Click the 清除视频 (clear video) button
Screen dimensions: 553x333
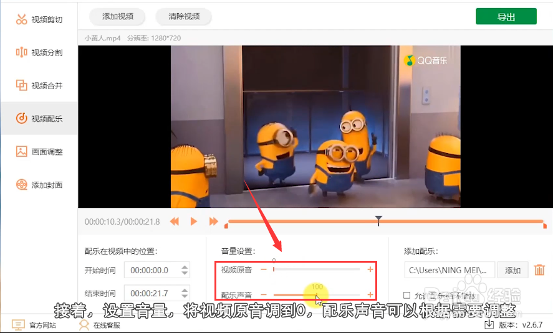pos(184,17)
